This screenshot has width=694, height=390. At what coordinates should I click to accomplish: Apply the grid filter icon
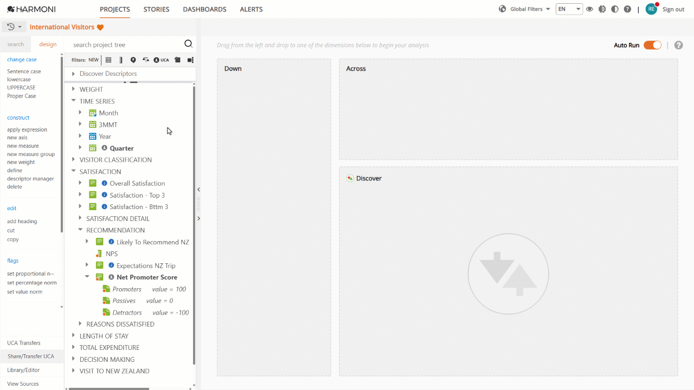[108, 60]
